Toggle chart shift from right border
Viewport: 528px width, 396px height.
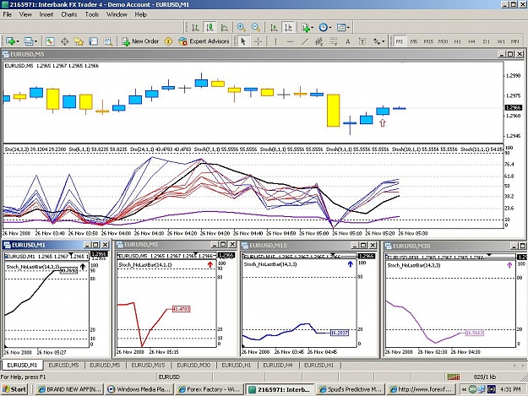point(288,27)
